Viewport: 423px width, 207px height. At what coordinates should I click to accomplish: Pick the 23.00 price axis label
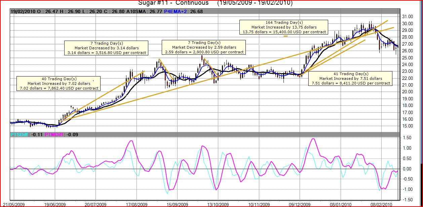tap(408, 71)
